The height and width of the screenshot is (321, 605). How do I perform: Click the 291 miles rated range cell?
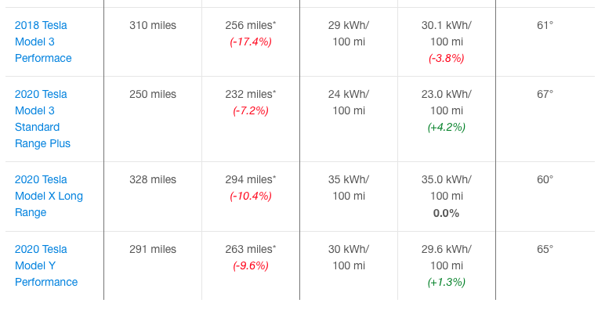[153, 249]
